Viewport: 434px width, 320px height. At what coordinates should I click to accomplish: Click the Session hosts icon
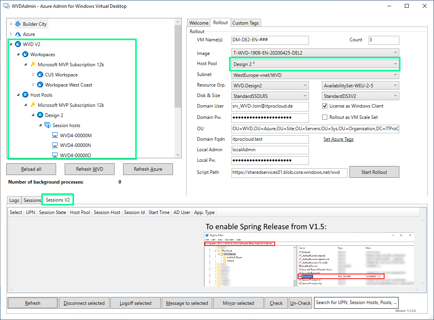pyautogui.click(x=48, y=125)
